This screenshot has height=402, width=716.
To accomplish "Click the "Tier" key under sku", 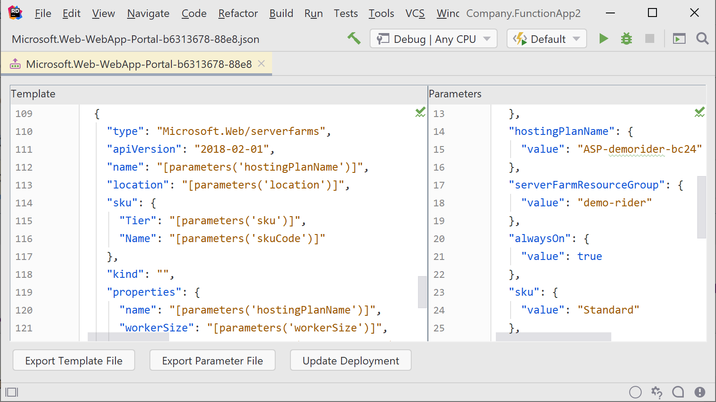I will click(138, 221).
